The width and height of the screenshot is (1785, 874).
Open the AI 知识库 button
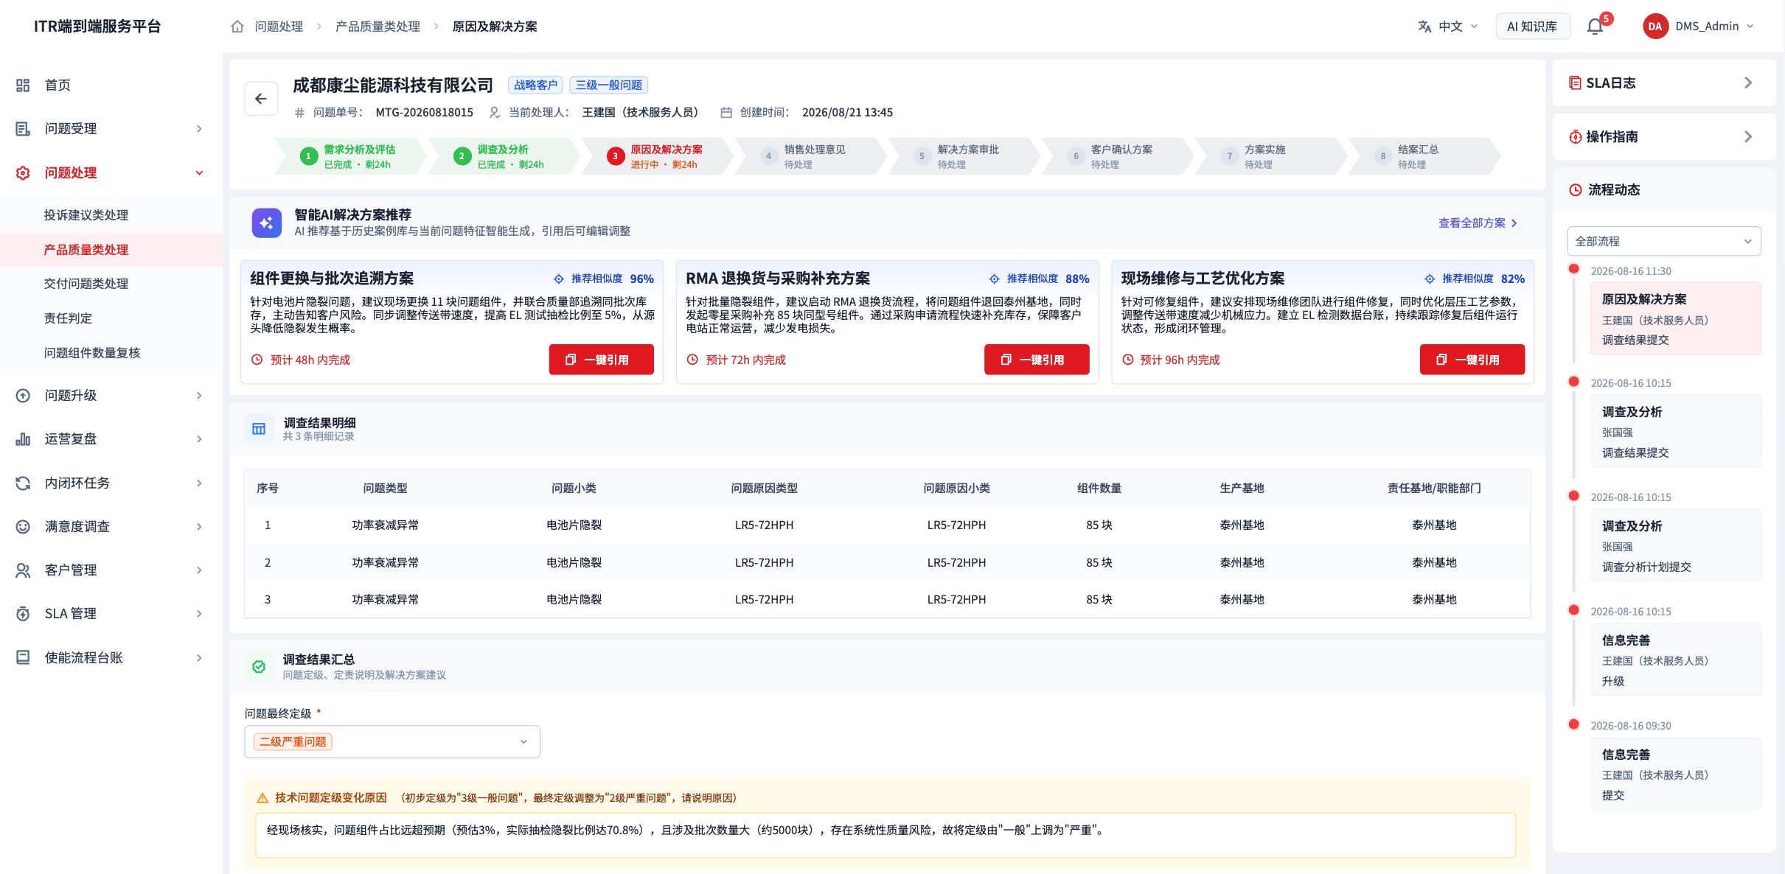click(1532, 27)
